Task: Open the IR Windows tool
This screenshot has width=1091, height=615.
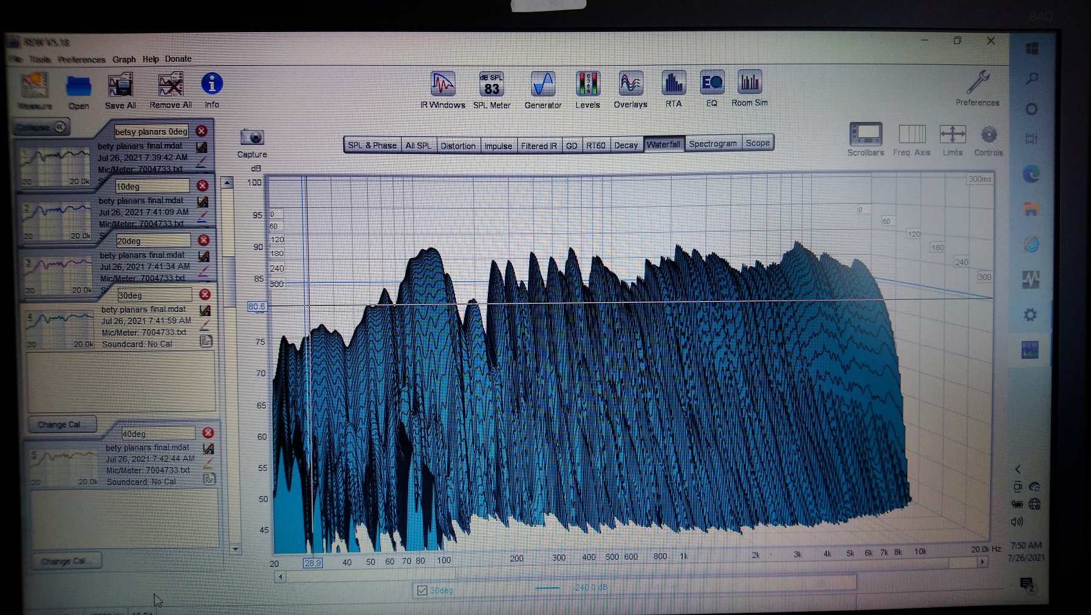Action: (x=443, y=90)
